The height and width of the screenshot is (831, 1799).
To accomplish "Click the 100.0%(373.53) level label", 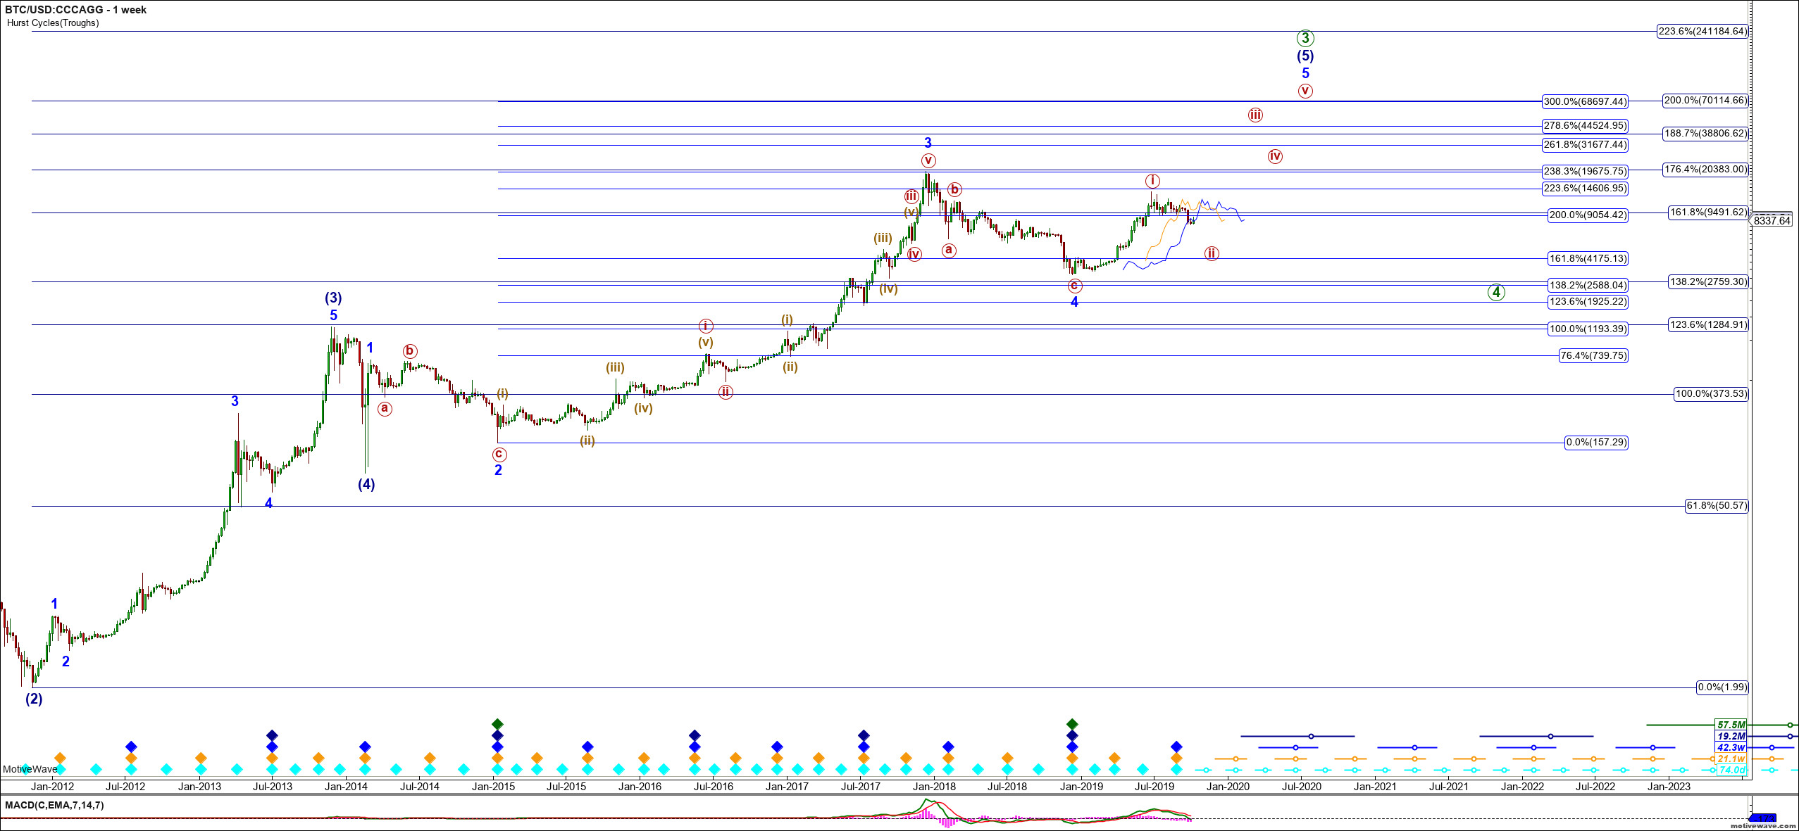I will [x=1711, y=393].
